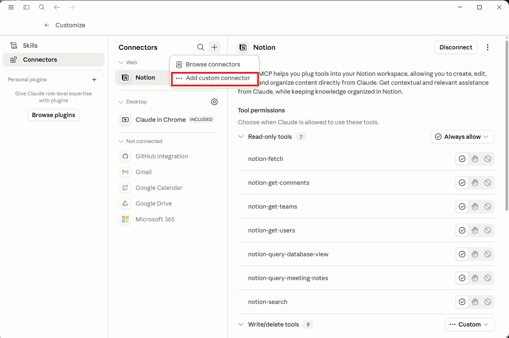This screenshot has height=338, width=509.
Task: Block the notion-get-comments tool
Action: pyautogui.click(x=488, y=183)
